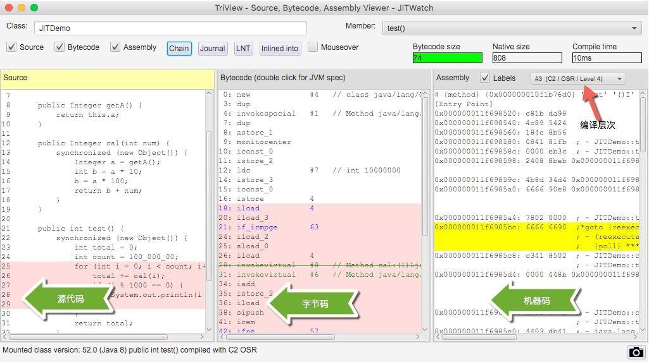This screenshot has width=649, height=362.
Task: Click the green 机器码 arrow annotation
Action: click(535, 301)
